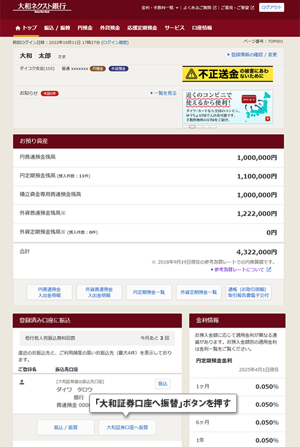Select the fifth carousel indicator dot
300x447 pixels.
(x=214, y=126)
